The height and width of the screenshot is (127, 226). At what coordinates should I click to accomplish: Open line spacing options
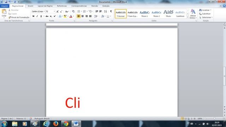(x=96, y=16)
